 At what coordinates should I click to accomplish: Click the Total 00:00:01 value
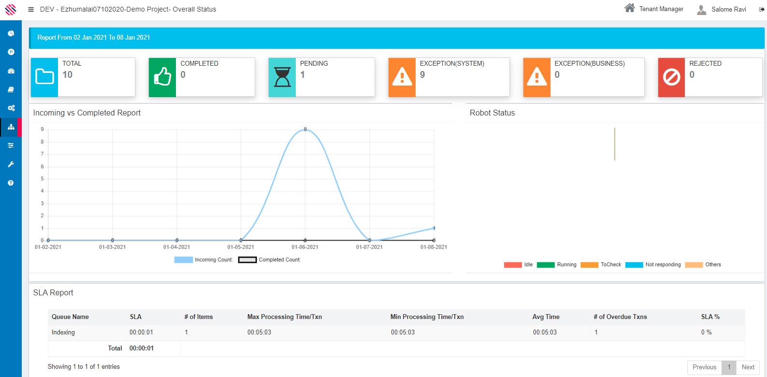(142, 348)
